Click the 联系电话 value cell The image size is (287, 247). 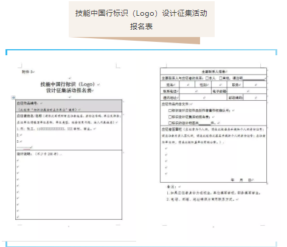pos(195,91)
